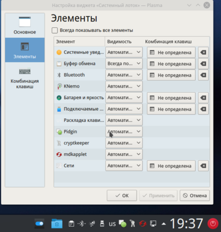Click the us keyboard layout indicator

112,224
